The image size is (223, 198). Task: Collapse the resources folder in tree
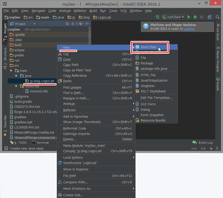[x=16, y=86]
